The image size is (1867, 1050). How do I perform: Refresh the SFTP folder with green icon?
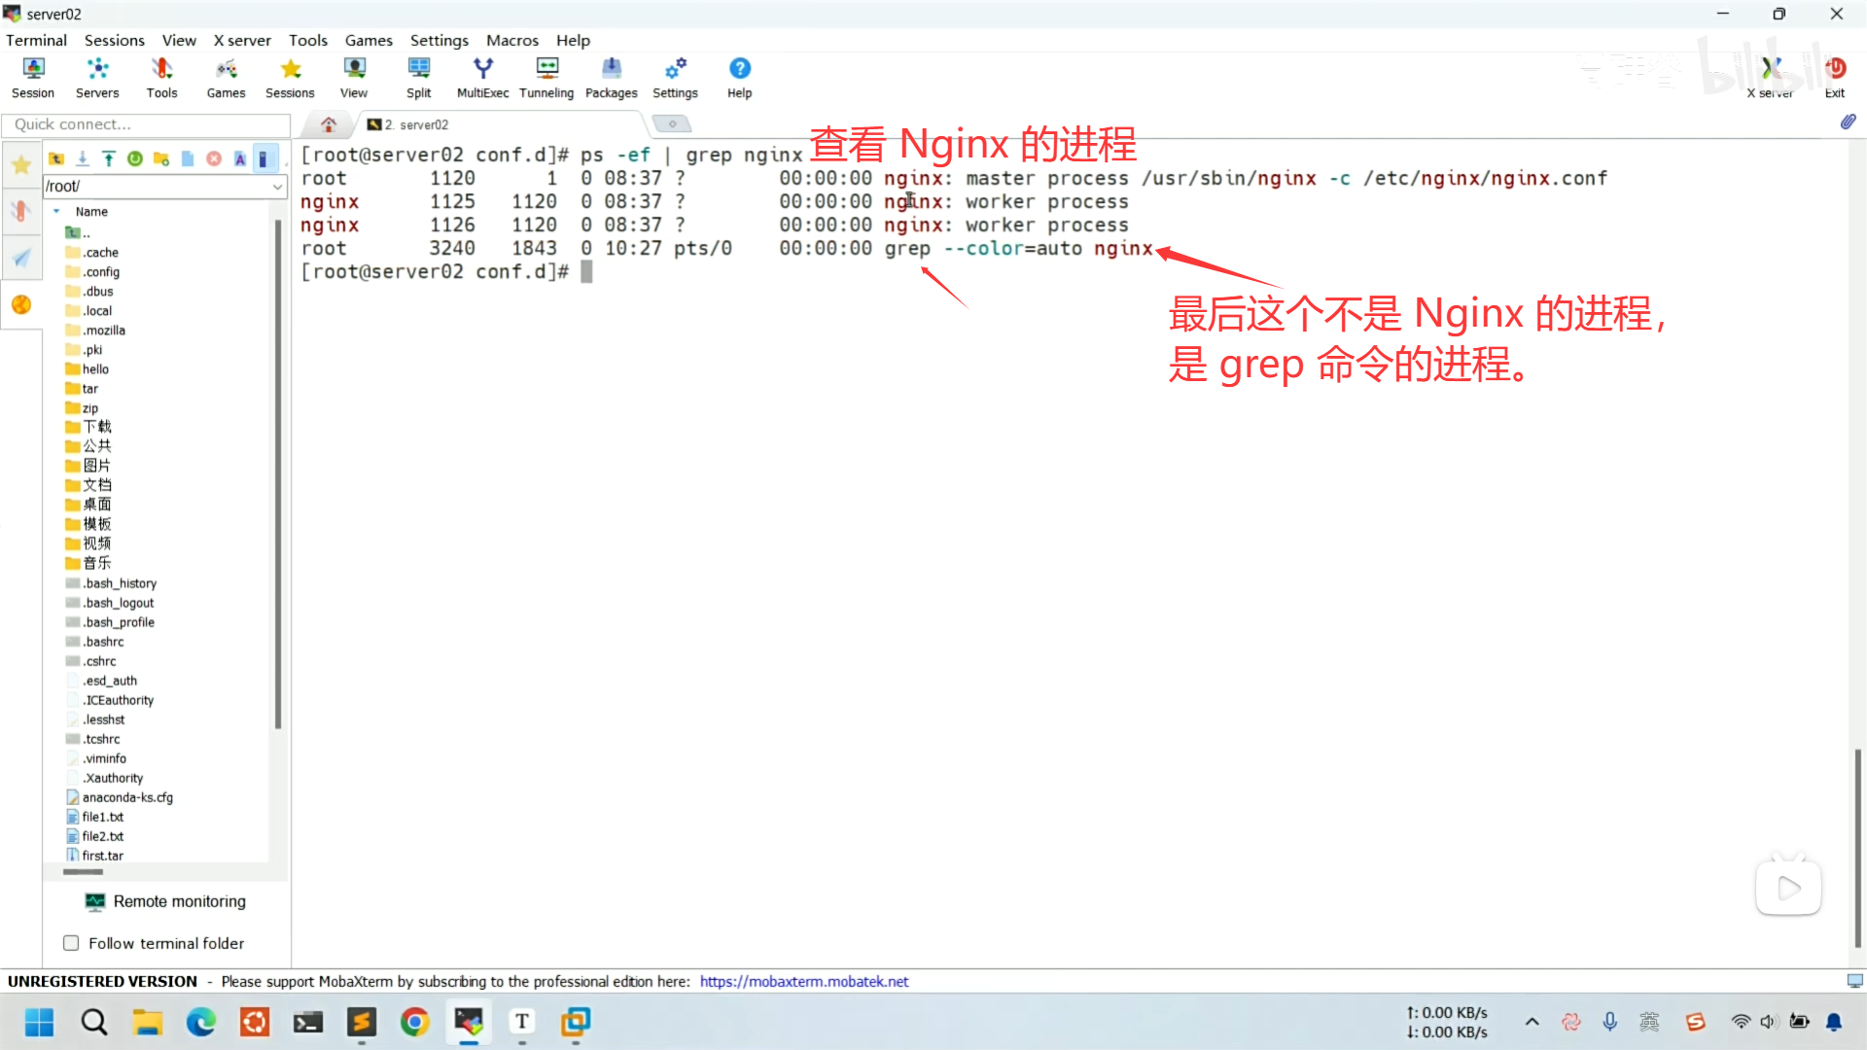pos(135,158)
